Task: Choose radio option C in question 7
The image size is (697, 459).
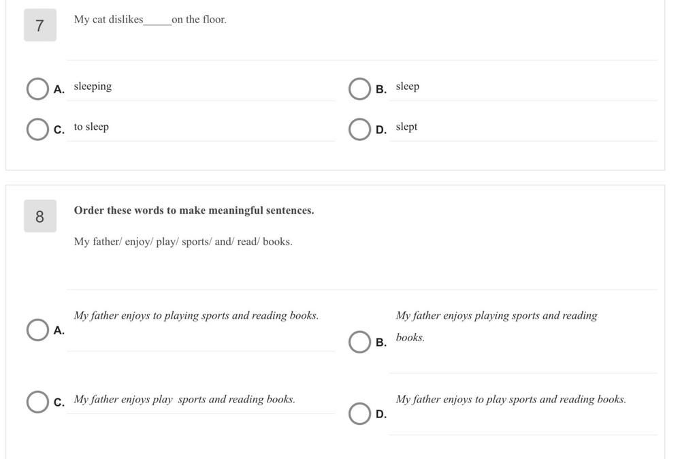Action: click(37, 129)
